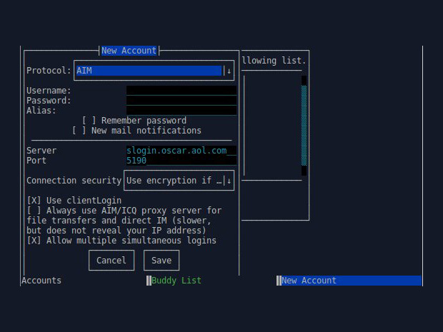
Task: Click the Server field with slogin.oscar.aol.com
Action: pos(181,151)
